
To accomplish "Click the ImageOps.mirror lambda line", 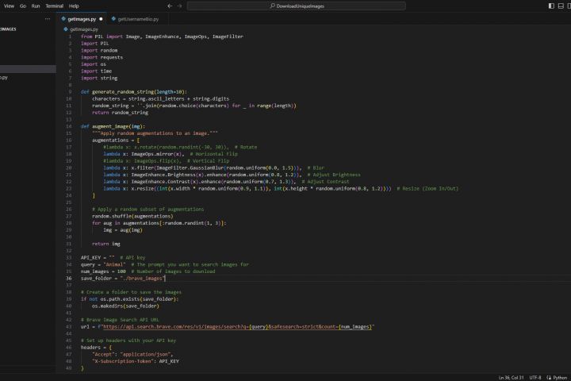I will coord(170,154).
